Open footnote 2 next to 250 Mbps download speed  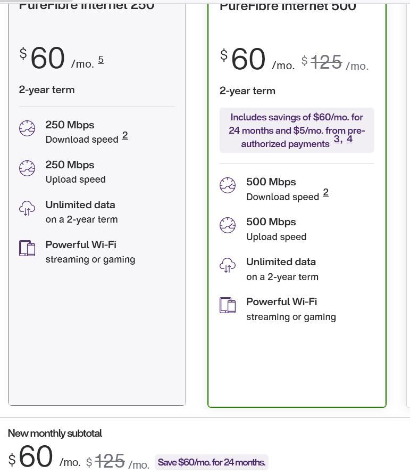125,135
